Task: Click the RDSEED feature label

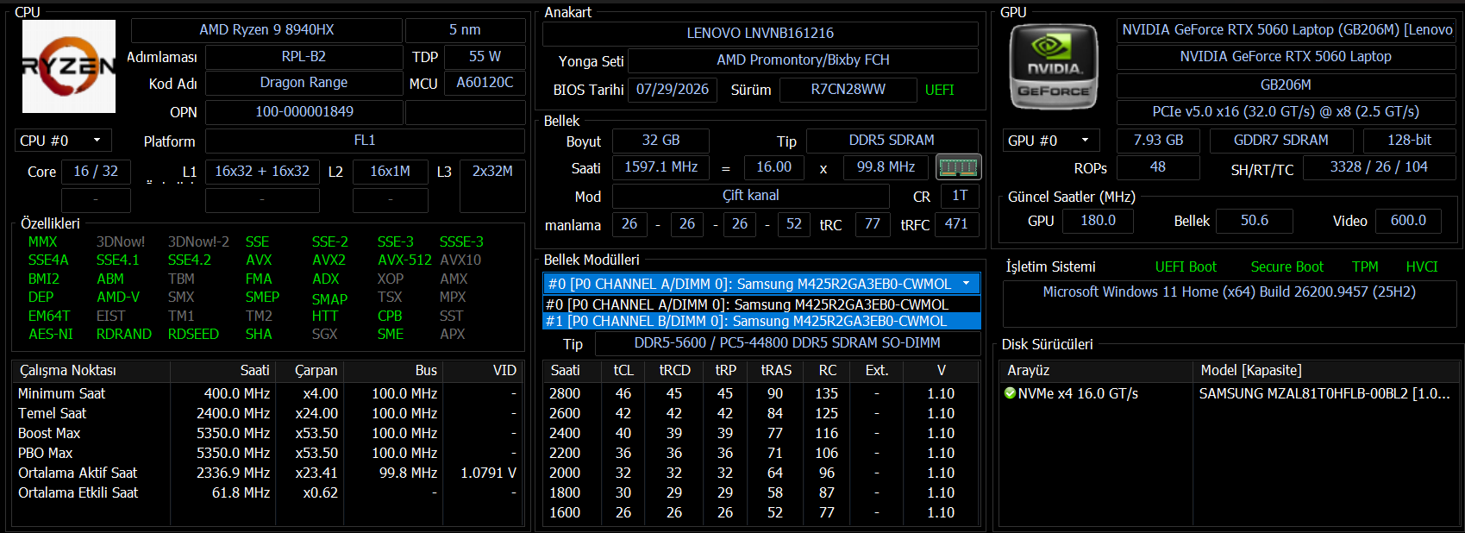Action: pos(193,334)
